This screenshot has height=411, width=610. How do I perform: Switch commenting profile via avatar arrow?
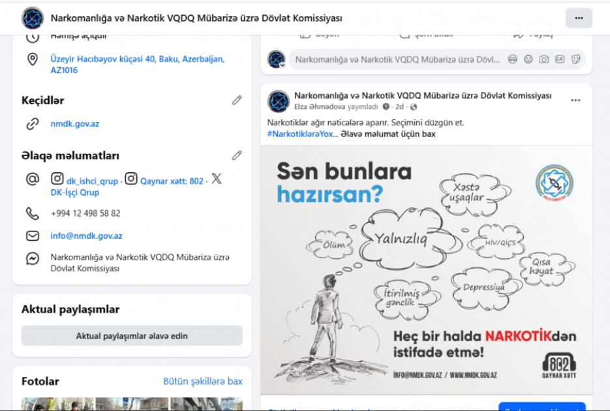(x=282, y=65)
